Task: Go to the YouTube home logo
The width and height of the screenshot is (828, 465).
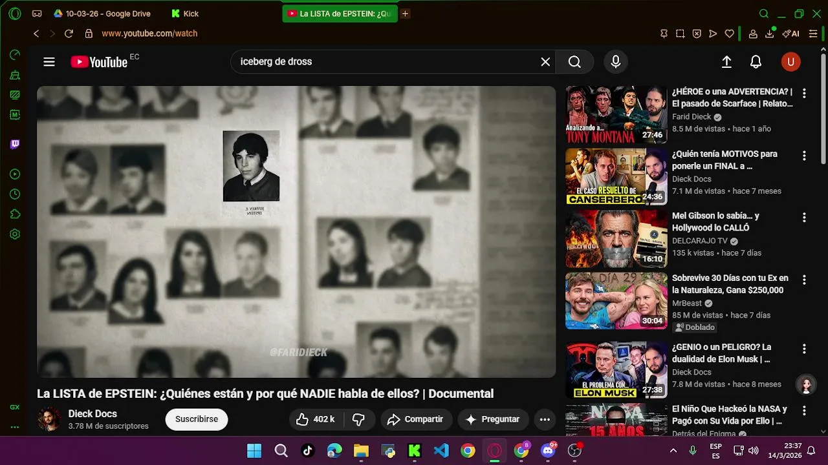Action: 99,62
